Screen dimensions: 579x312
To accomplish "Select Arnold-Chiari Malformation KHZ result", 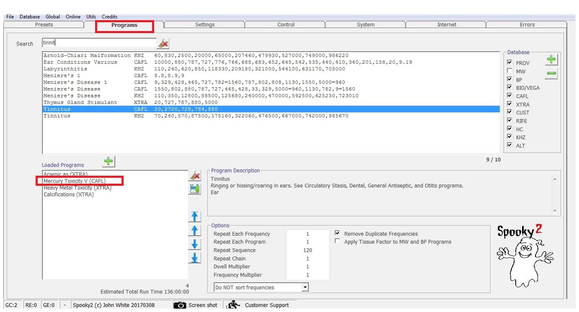I will click(x=271, y=55).
